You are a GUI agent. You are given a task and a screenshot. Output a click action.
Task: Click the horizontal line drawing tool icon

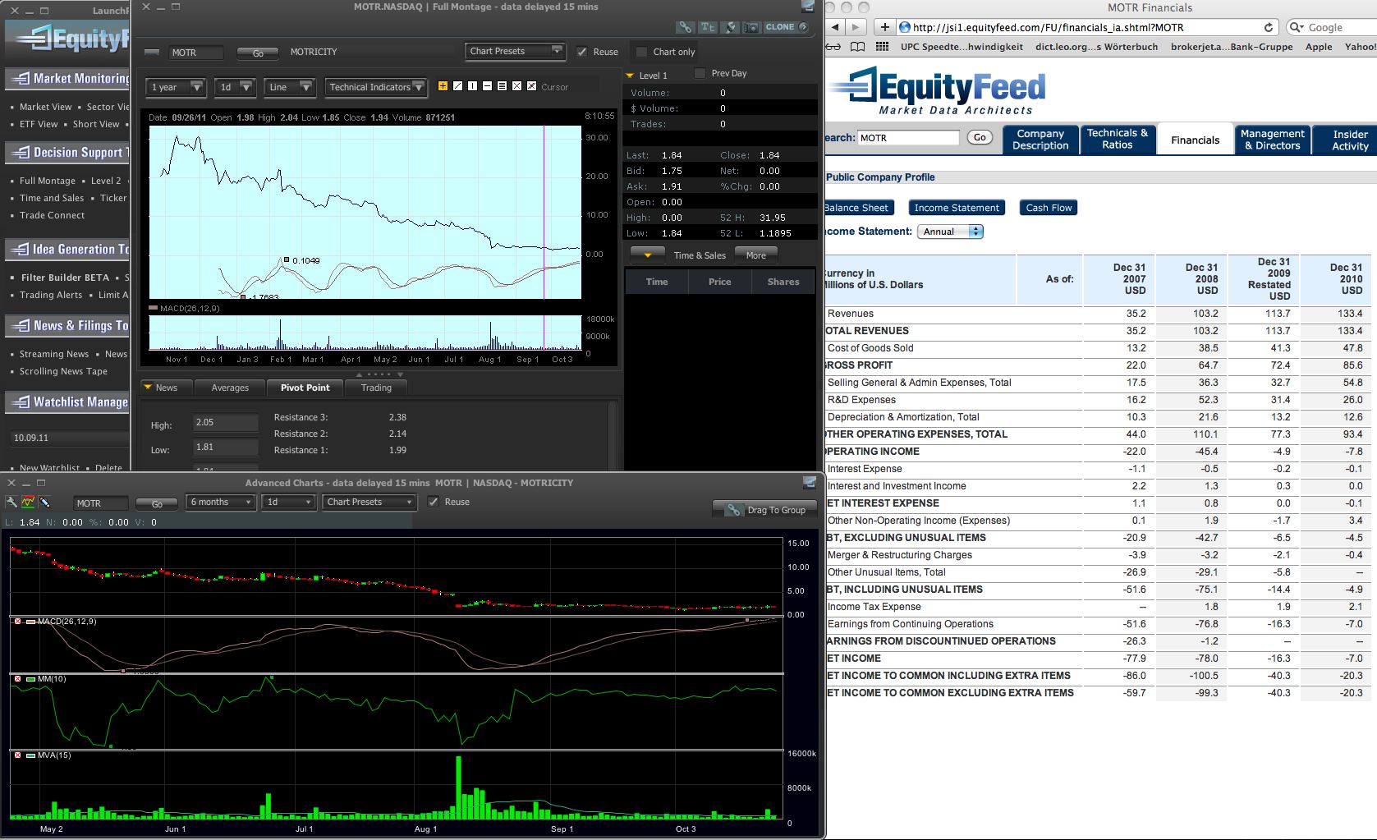(x=488, y=86)
